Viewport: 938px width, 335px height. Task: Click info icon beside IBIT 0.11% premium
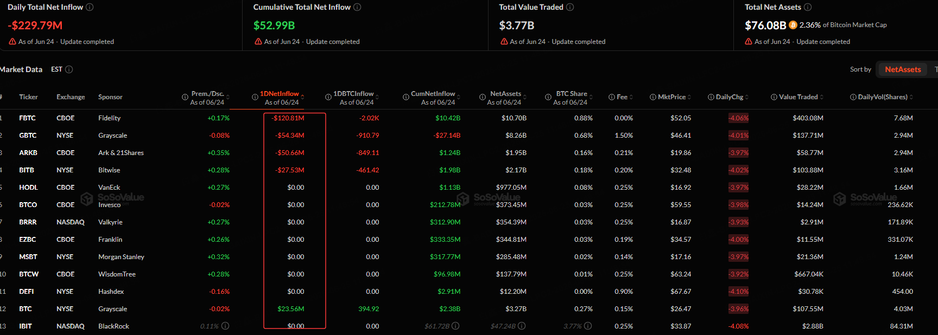[x=225, y=326]
